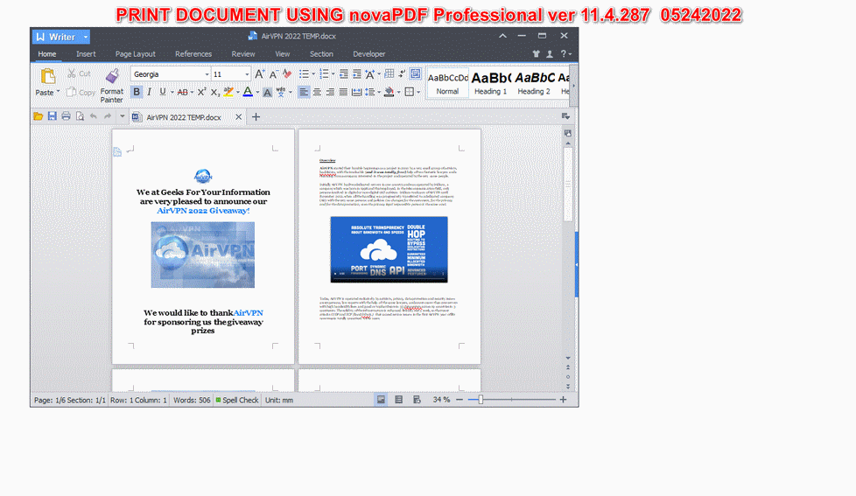The height and width of the screenshot is (496, 856).
Task: Save document with the floppy disk icon
Action: [52, 116]
